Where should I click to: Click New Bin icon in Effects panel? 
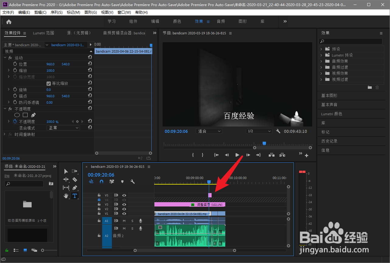pos(370,87)
